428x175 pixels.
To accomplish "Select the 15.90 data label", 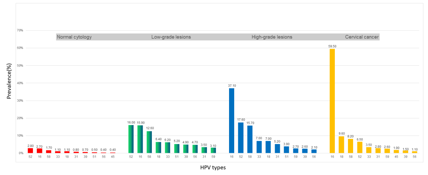I will (140, 123).
